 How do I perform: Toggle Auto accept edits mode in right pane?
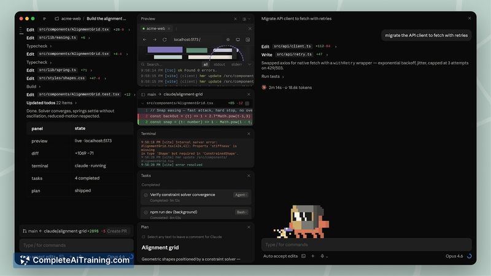coord(280,256)
